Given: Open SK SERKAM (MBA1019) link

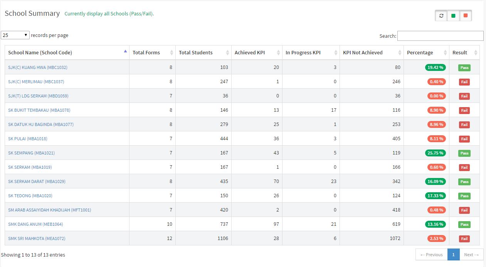Looking at the screenshot, I should (x=30, y=167).
